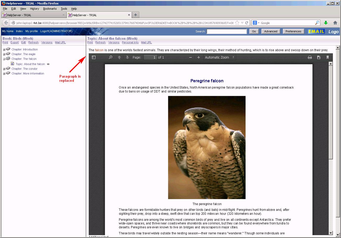This screenshot has width=341, height=238.
Task: Click the Advanced search button
Action: point(271,31)
